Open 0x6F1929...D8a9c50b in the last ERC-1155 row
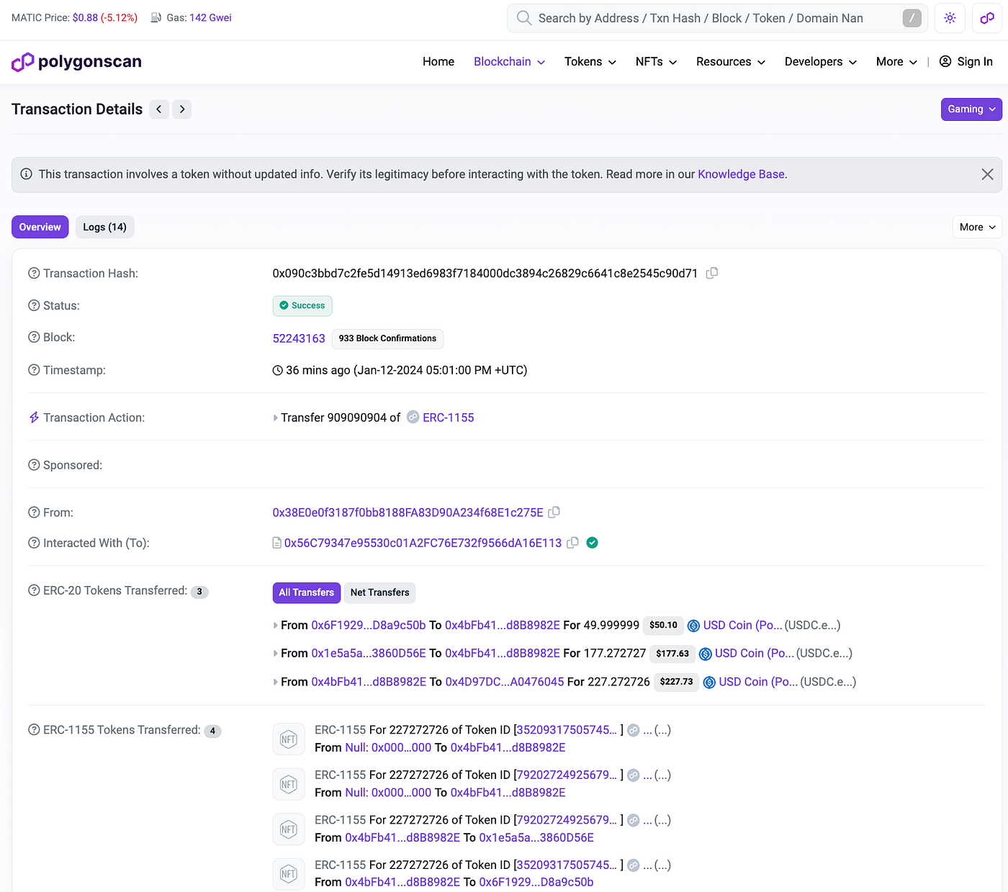This screenshot has width=1008, height=892. 536,883
